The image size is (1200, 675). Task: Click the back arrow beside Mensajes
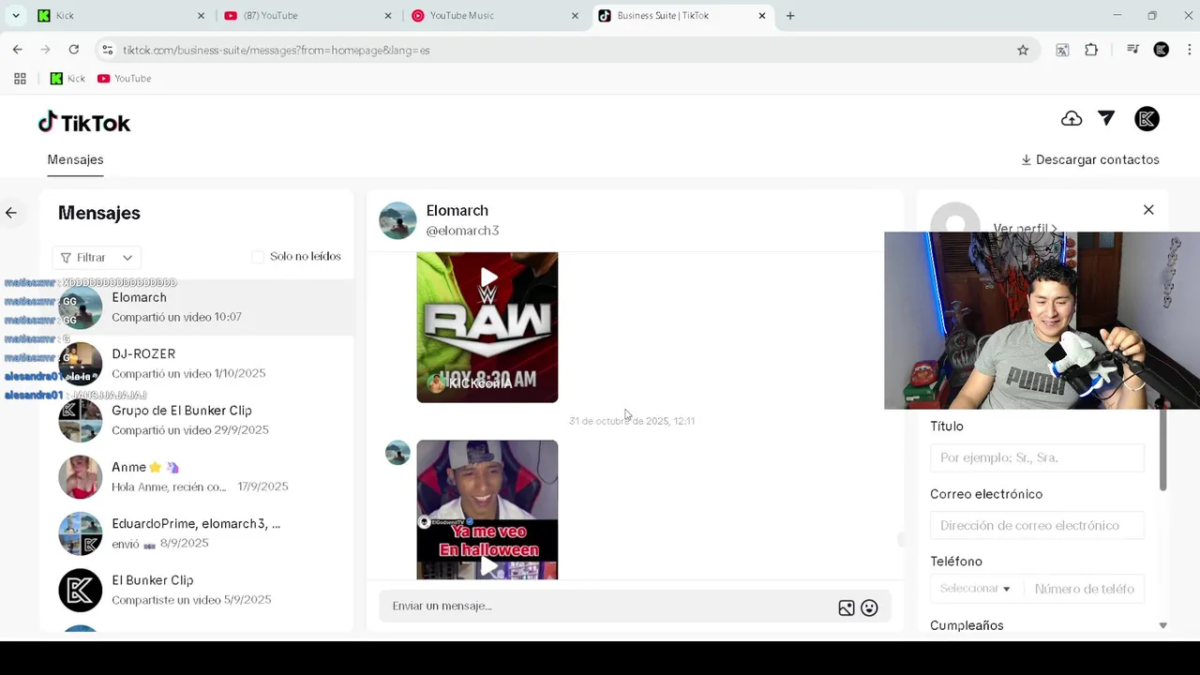(11, 213)
